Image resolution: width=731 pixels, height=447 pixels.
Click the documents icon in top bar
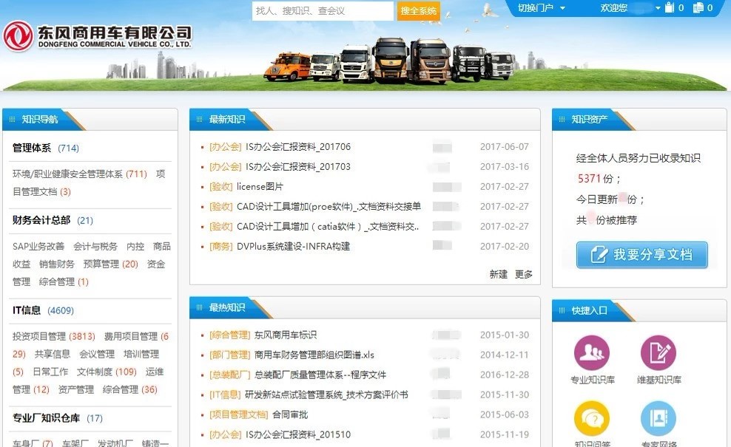click(x=699, y=8)
